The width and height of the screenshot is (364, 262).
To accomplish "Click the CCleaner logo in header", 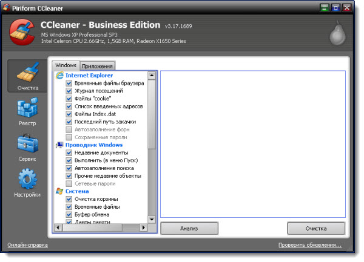I will coord(22,34).
